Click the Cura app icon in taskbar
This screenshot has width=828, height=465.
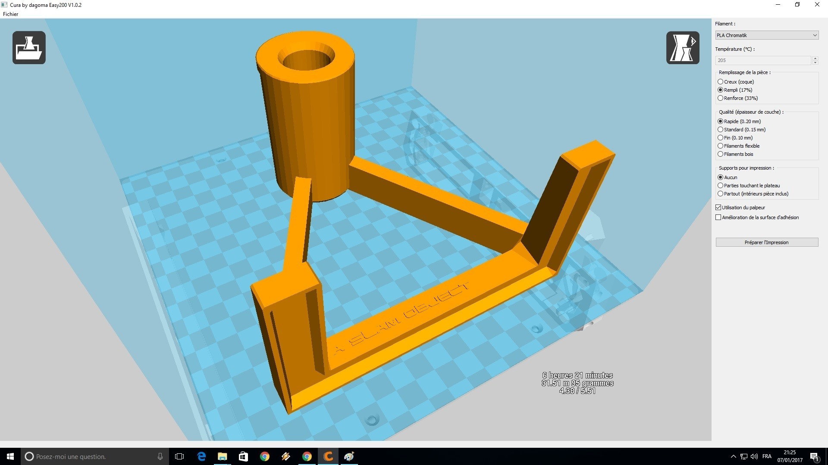(328, 456)
